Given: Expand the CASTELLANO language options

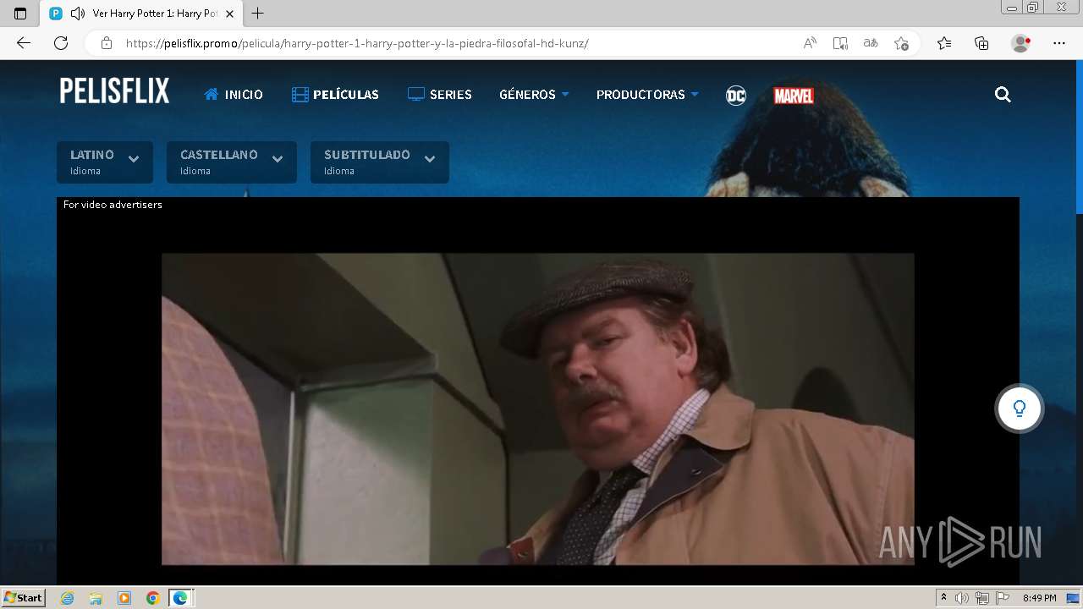Looking at the screenshot, I should [x=232, y=162].
